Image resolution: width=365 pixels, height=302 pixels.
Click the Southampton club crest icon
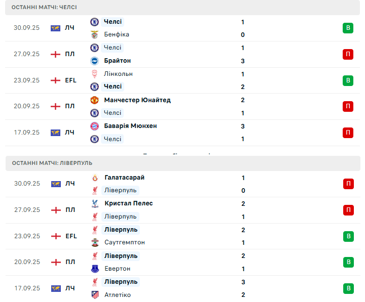point(94,242)
